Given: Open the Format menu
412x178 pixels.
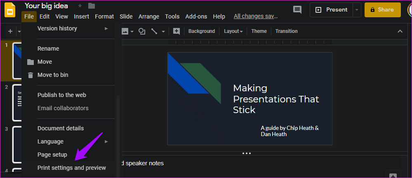Looking at the screenshot, I should tap(104, 16).
